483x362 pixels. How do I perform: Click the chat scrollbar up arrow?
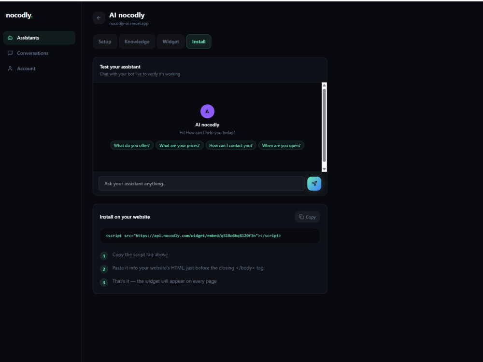pyautogui.click(x=324, y=85)
